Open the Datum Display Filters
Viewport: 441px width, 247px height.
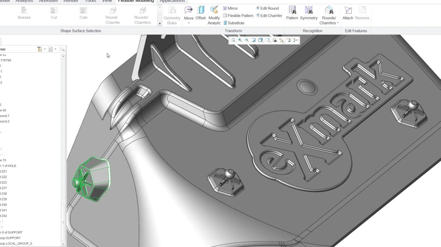(282, 40)
